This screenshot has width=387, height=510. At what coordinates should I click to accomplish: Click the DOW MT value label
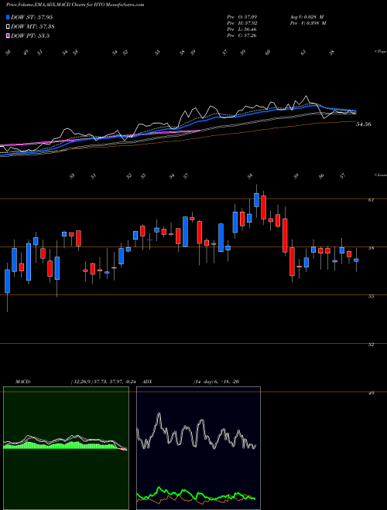[33, 27]
